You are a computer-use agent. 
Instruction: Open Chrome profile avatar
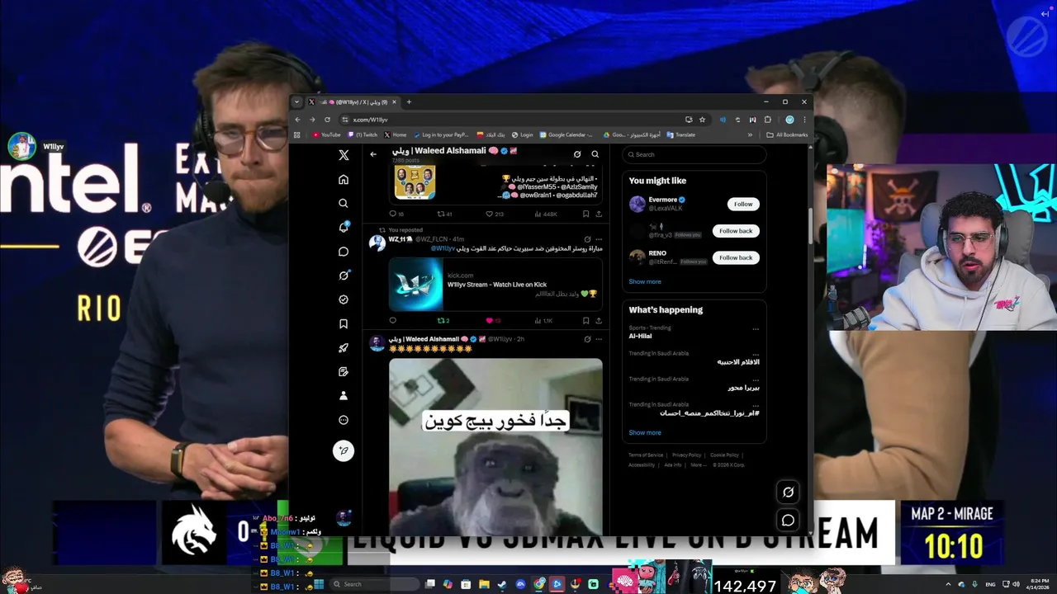(789, 120)
